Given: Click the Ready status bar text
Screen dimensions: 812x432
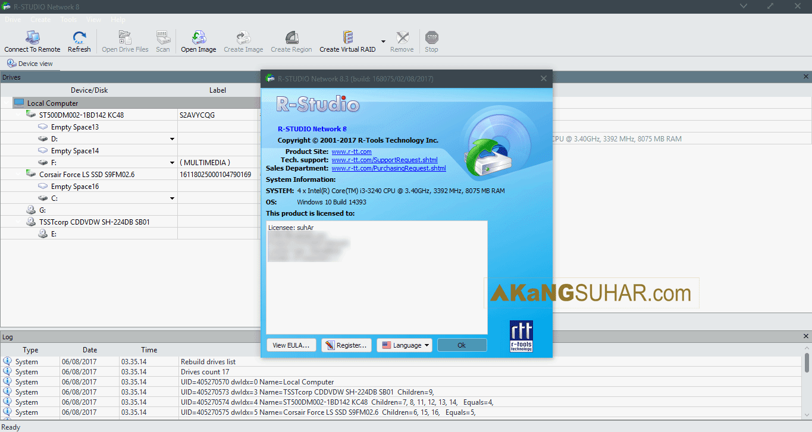Looking at the screenshot, I should click(11, 427).
